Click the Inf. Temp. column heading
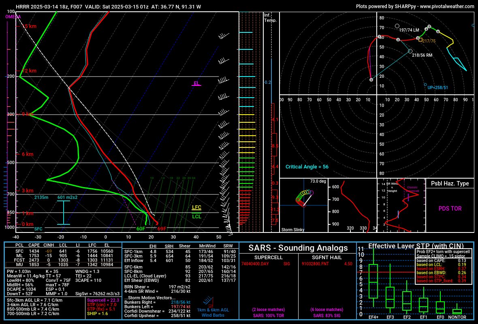Viewport: 478px width, 324px height. pos(271,18)
